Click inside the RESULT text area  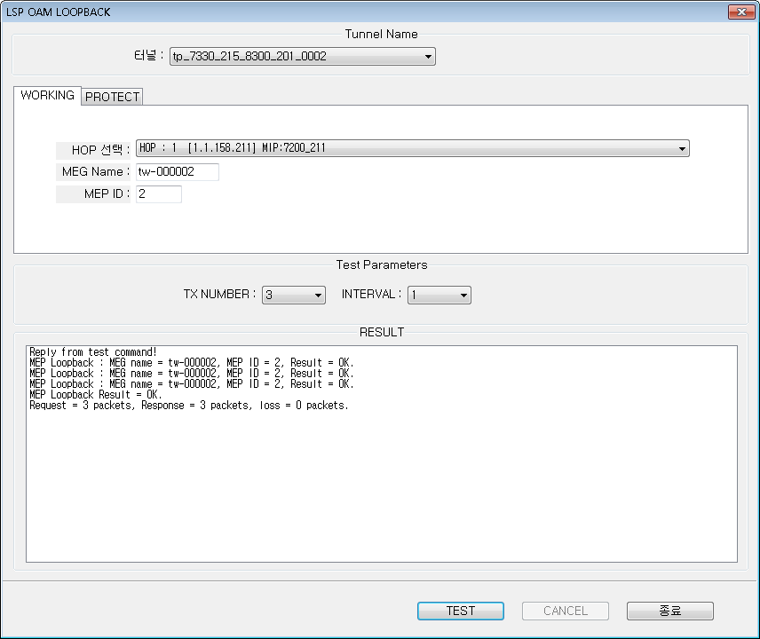[x=382, y=454]
